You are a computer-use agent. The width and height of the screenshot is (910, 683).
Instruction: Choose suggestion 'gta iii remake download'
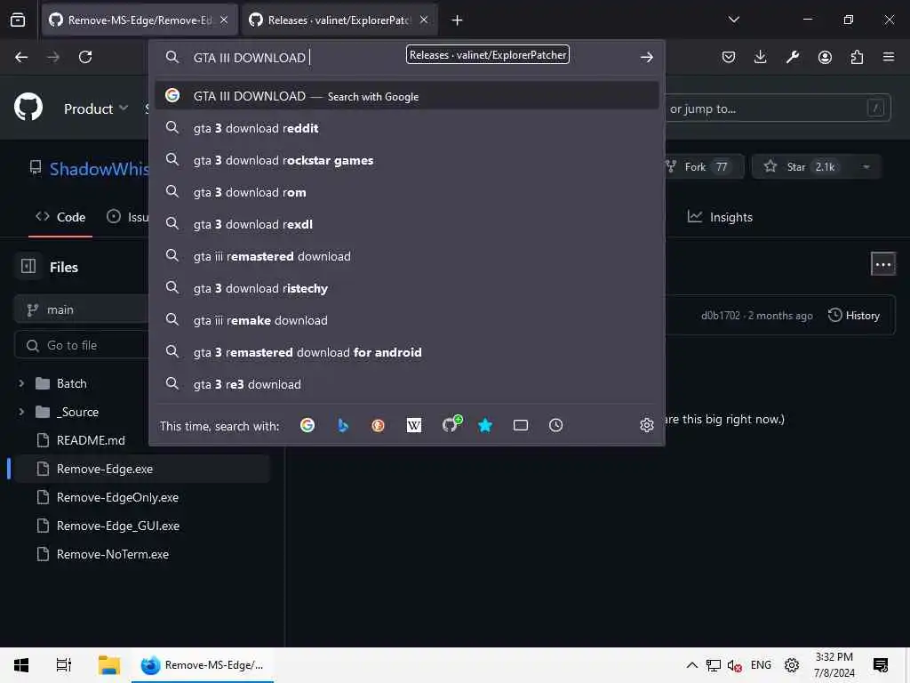click(x=407, y=320)
